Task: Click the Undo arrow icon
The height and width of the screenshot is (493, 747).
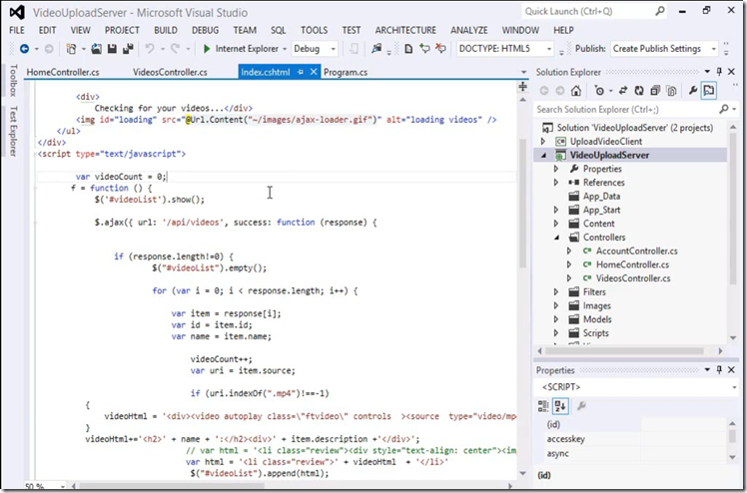Action: (x=150, y=49)
